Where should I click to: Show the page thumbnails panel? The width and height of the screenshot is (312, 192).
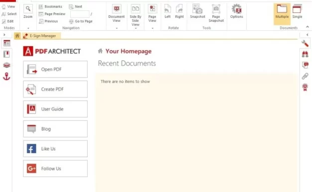pos(7,43)
